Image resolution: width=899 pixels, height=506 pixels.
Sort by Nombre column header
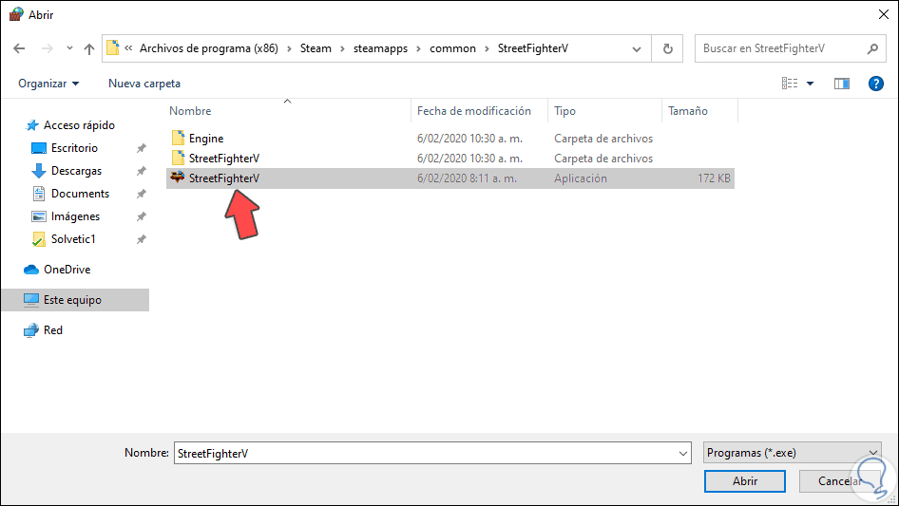tap(190, 111)
